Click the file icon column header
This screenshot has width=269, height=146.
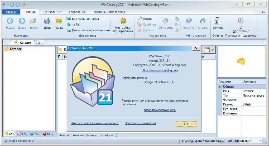coord(59,57)
